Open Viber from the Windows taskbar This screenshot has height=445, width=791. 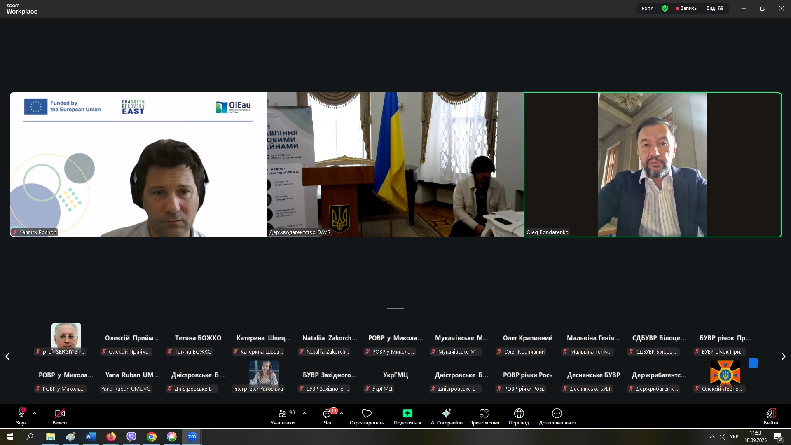pos(131,437)
